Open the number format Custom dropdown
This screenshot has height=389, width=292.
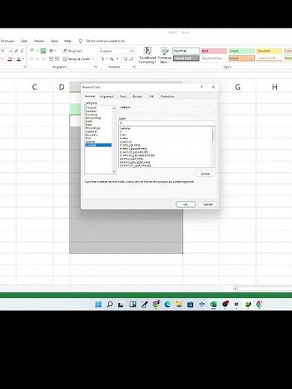point(131,51)
